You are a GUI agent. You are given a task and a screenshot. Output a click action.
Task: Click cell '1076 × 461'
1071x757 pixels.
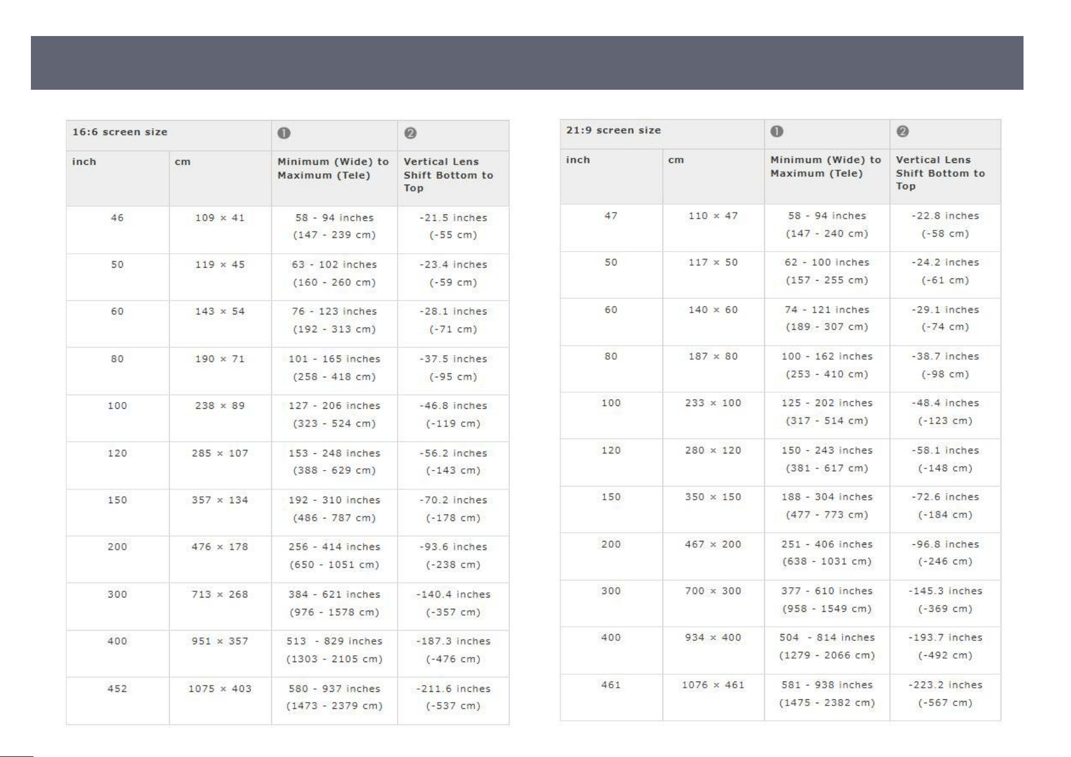[713, 685]
